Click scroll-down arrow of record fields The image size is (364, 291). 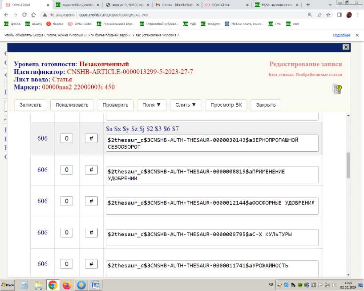coord(348,275)
